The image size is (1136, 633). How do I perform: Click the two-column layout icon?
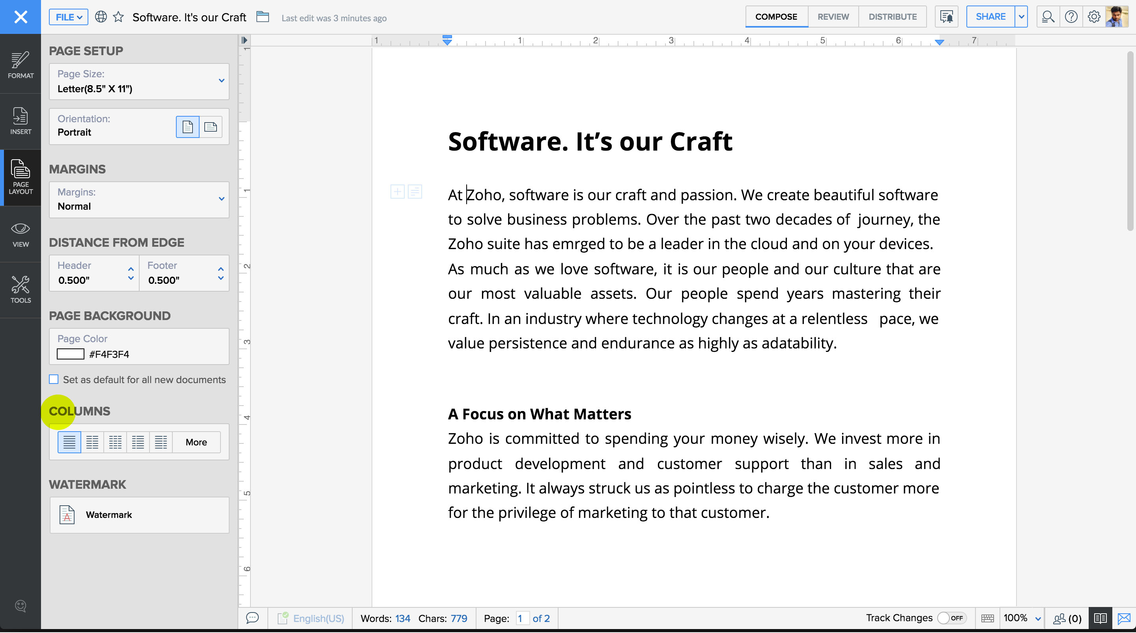[x=92, y=442]
